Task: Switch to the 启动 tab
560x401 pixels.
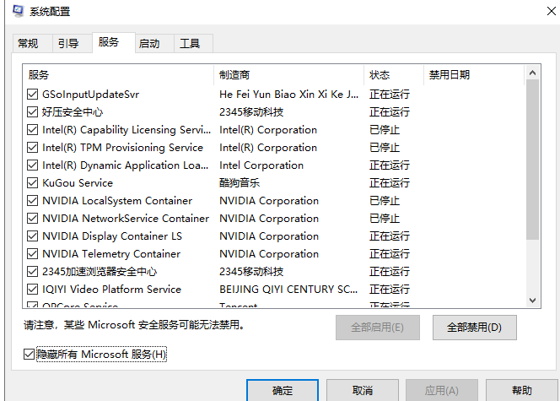Action: point(149,44)
